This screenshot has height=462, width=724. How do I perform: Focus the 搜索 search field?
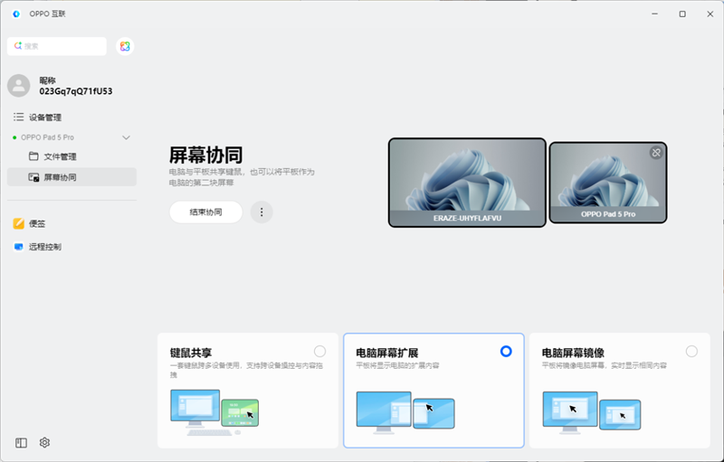(57, 46)
